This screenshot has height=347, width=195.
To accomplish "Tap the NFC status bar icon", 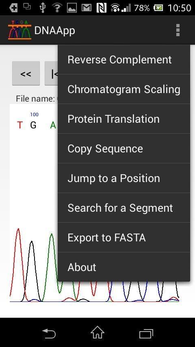I will 102,8.
